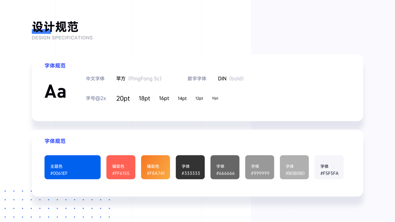
Task: Click the large 'Aa' typography sample
Action: tap(56, 91)
